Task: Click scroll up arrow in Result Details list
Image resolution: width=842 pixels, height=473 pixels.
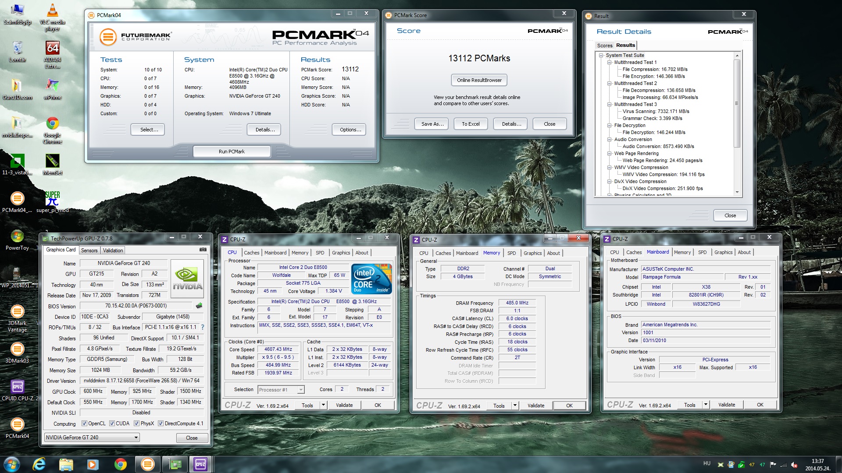Action: (x=737, y=56)
